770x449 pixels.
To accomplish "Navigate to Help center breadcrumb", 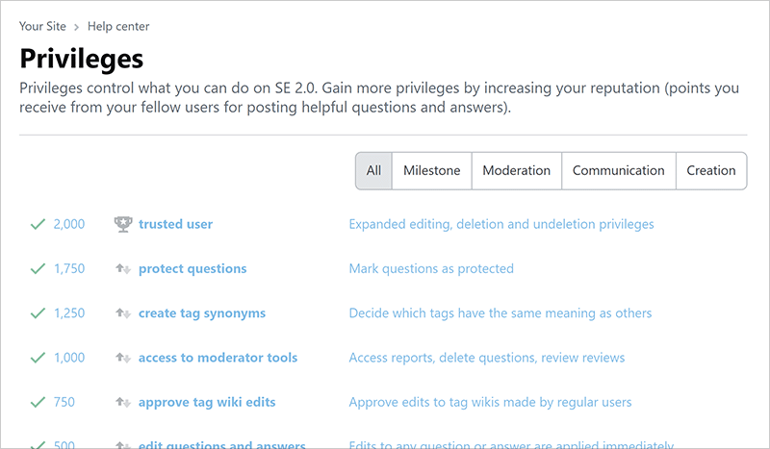I will click(117, 27).
